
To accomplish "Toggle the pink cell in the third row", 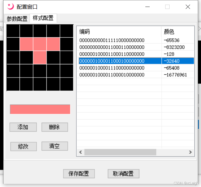I will point(40,57).
